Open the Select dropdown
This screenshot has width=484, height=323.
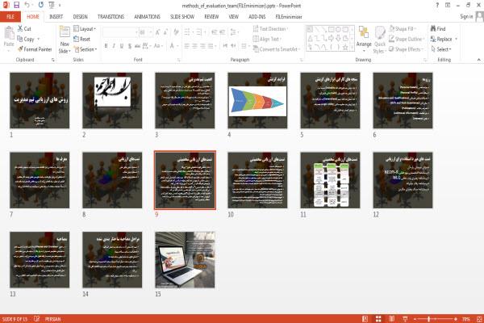pyautogui.click(x=441, y=49)
